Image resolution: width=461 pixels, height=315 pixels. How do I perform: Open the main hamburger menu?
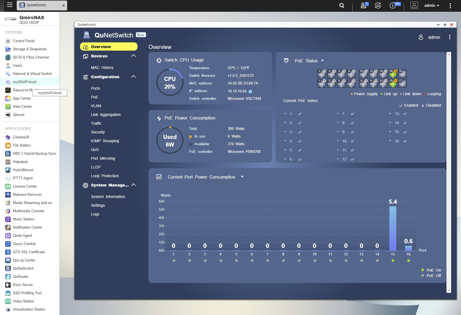tap(10, 5)
